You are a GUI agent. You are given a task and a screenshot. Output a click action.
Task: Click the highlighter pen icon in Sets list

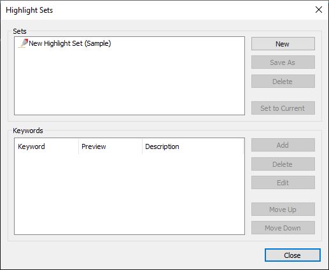23,43
